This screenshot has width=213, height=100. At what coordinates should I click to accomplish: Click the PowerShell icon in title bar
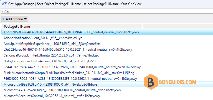coord(5,4)
